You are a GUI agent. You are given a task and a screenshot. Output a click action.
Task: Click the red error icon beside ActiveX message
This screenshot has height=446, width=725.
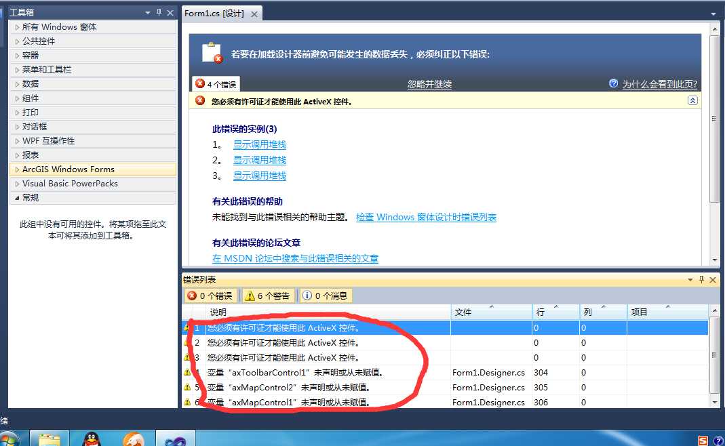(200, 100)
